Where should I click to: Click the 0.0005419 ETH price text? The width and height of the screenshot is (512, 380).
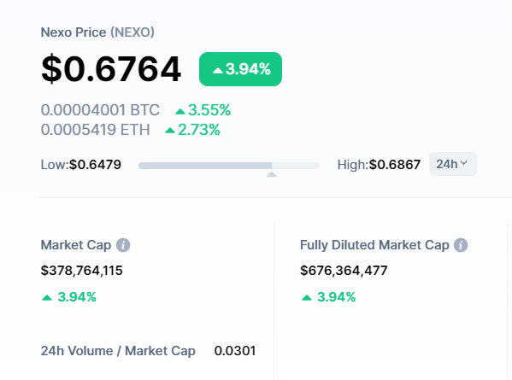click(96, 130)
